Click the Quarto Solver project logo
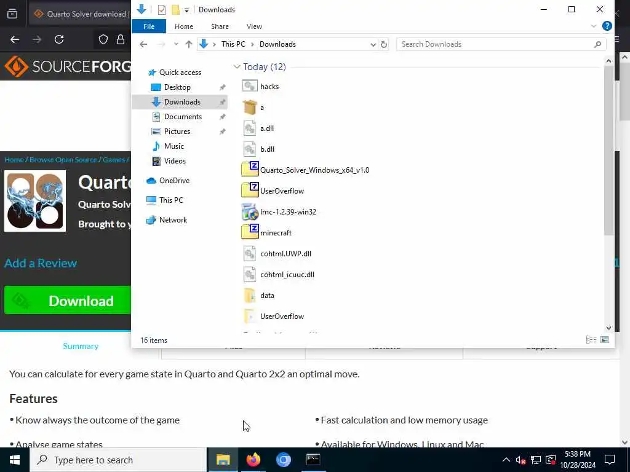This screenshot has width=630, height=472. [x=35, y=201]
